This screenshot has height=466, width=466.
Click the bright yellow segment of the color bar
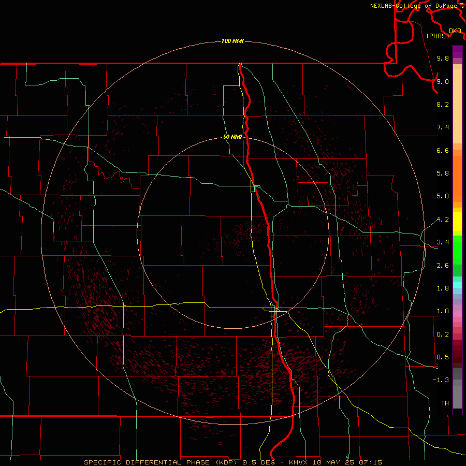point(457,222)
